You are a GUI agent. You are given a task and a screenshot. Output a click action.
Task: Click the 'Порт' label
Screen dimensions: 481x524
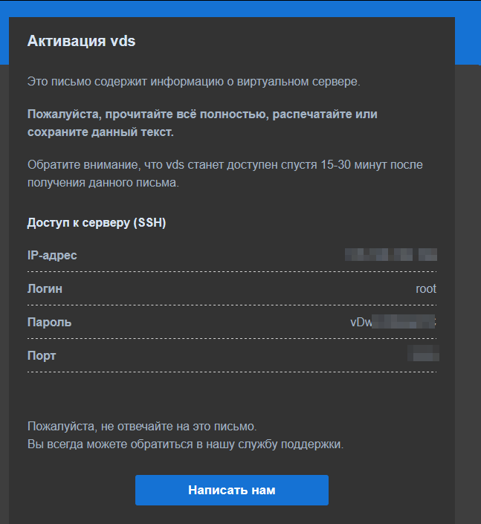(42, 355)
